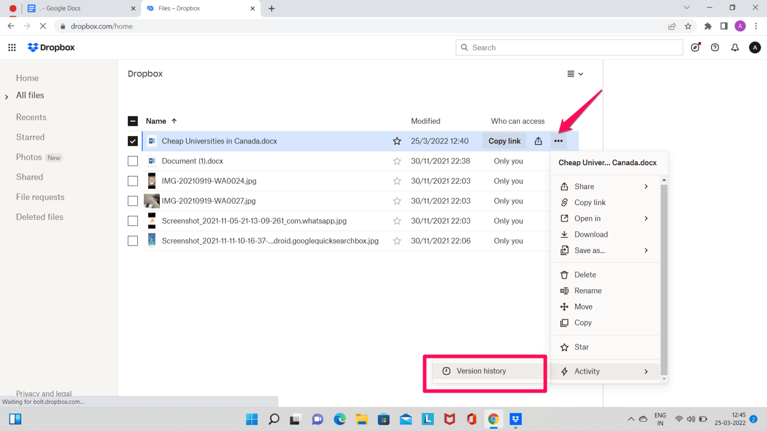Star the IMG-20210919-WA0027.jpg file
Screen dimensions: 767x431
pos(397,201)
